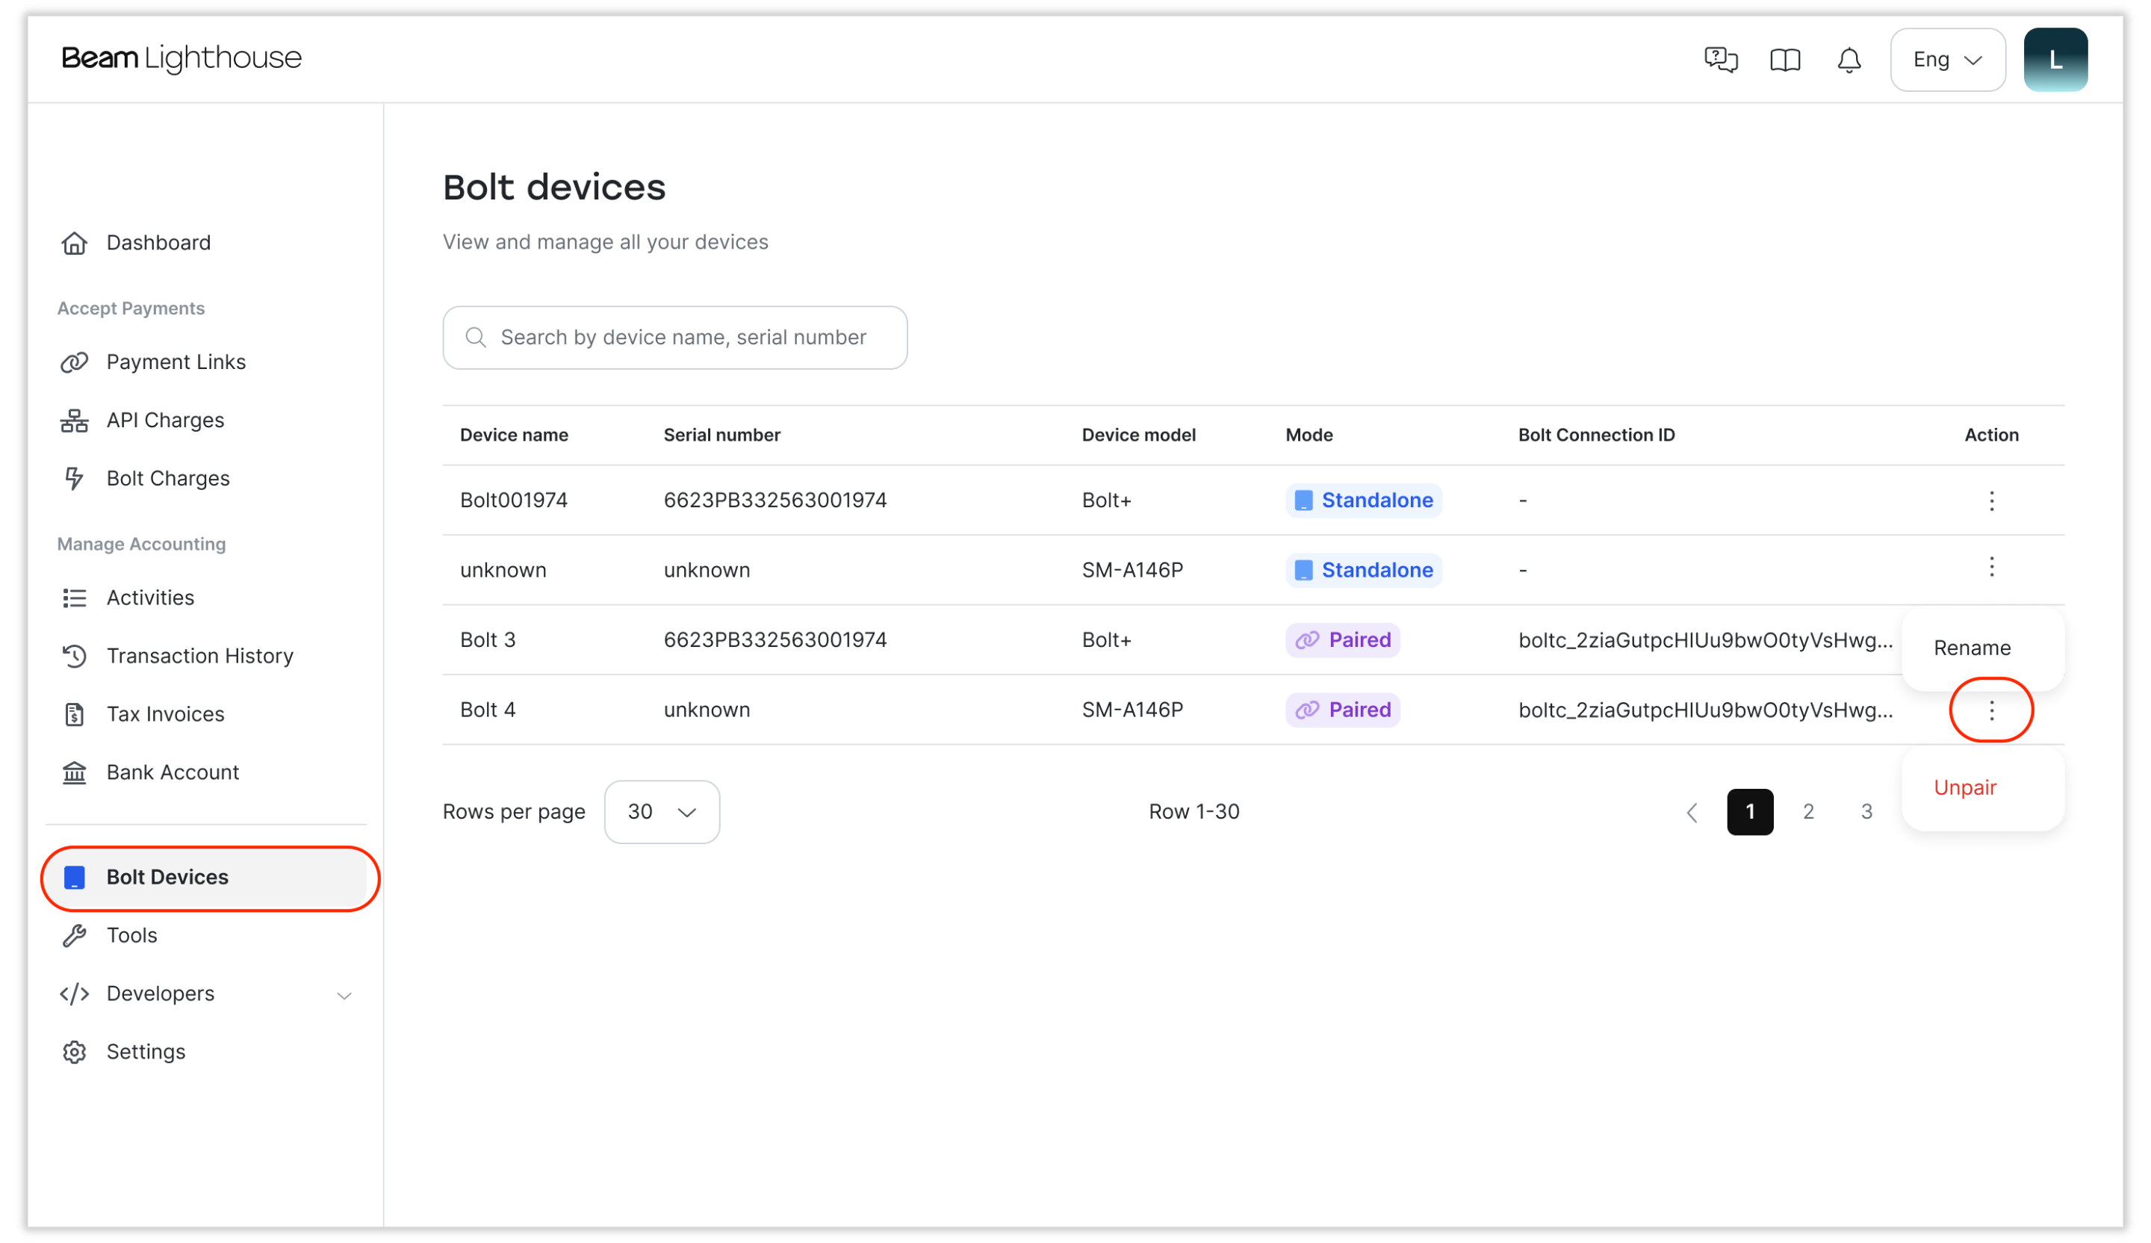Open the help chat icon in header
Image resolution: width=2151 pixels, height=1243 pixels.
[1721, 60]
